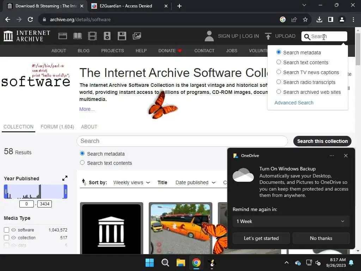The image size is (361, 271).
Task: Click the share page icon
Action: coord(294,20)
